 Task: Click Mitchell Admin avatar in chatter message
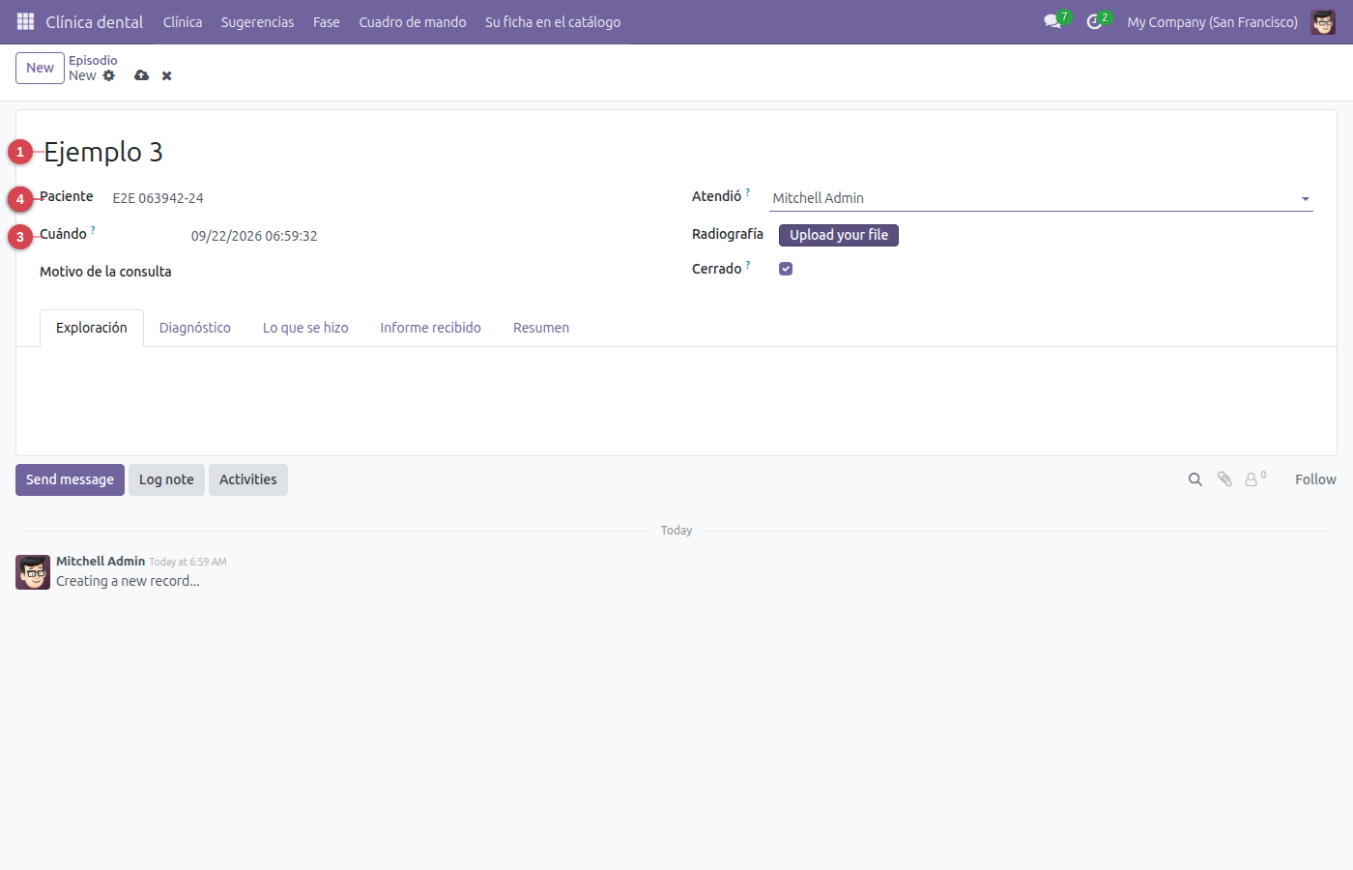pyautogui.click(x=33, y=572)
